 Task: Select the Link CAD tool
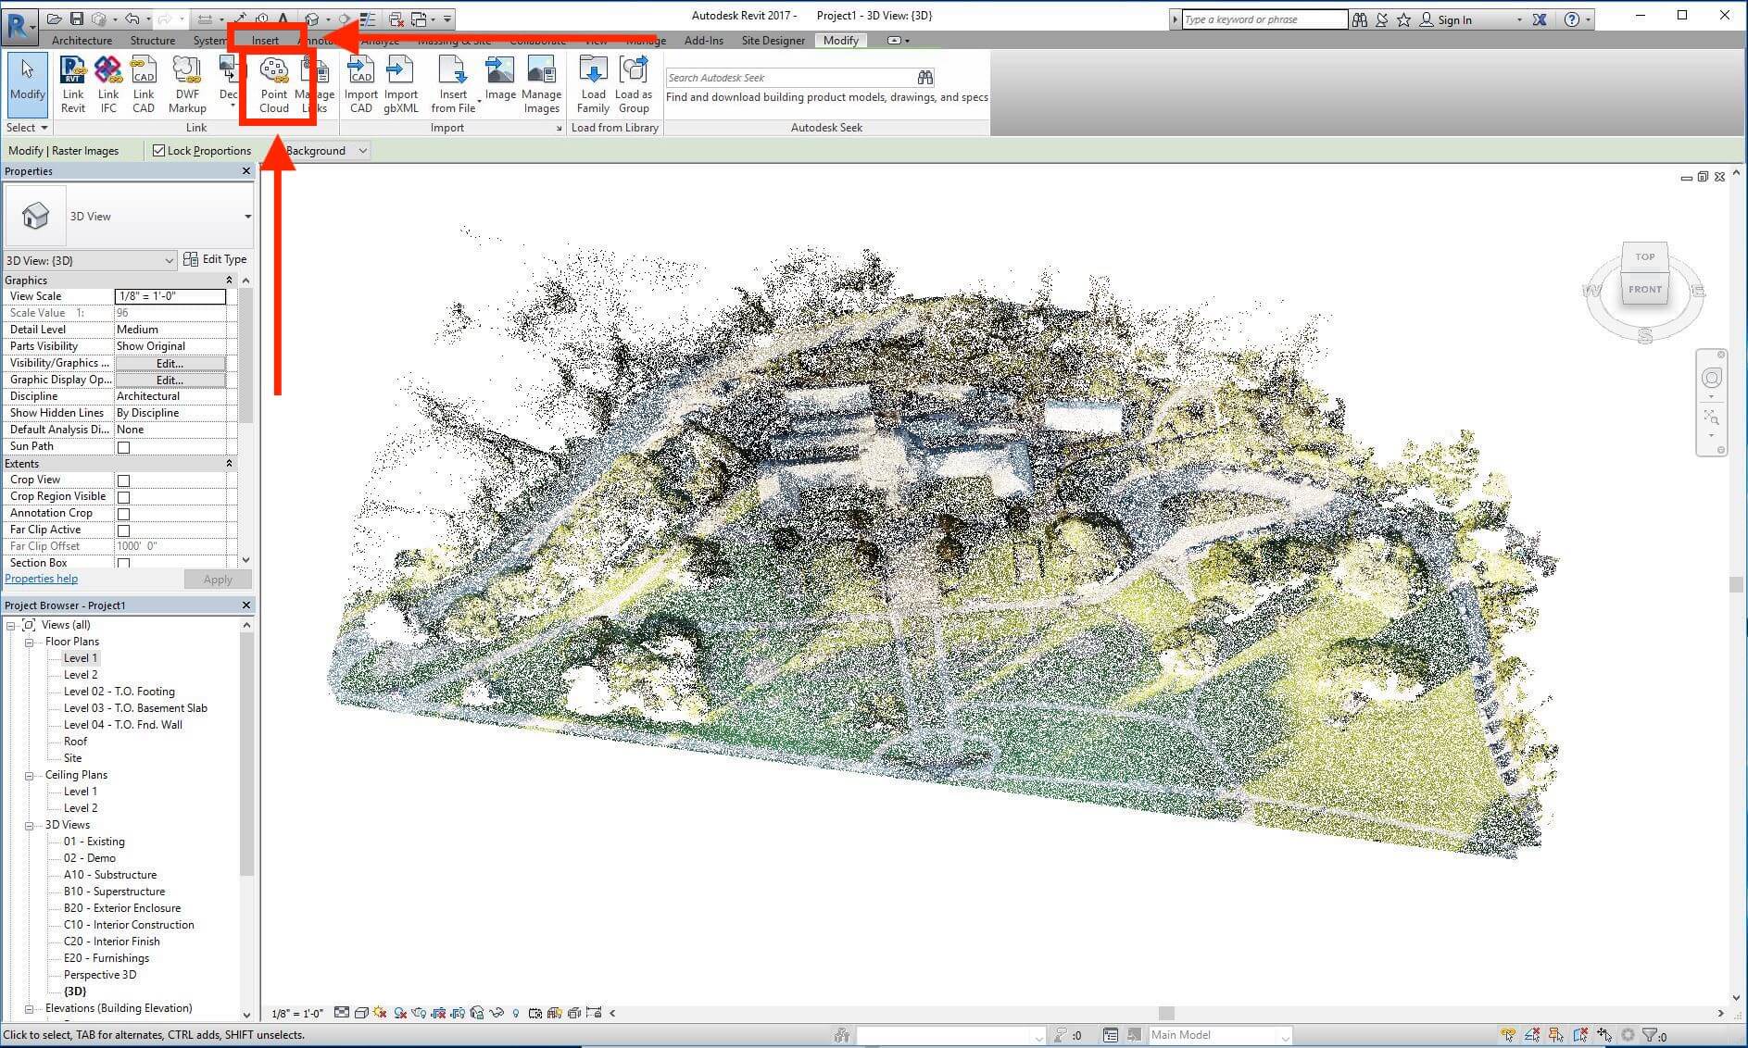coord(144,84)
